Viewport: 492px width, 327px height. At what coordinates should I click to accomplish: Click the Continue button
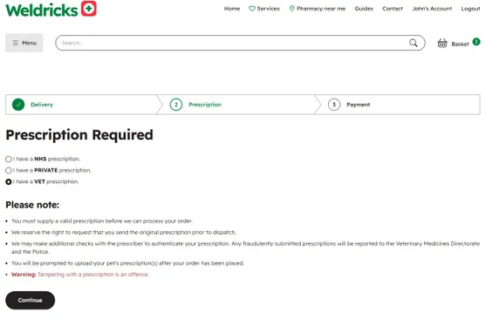pos(31,300)
